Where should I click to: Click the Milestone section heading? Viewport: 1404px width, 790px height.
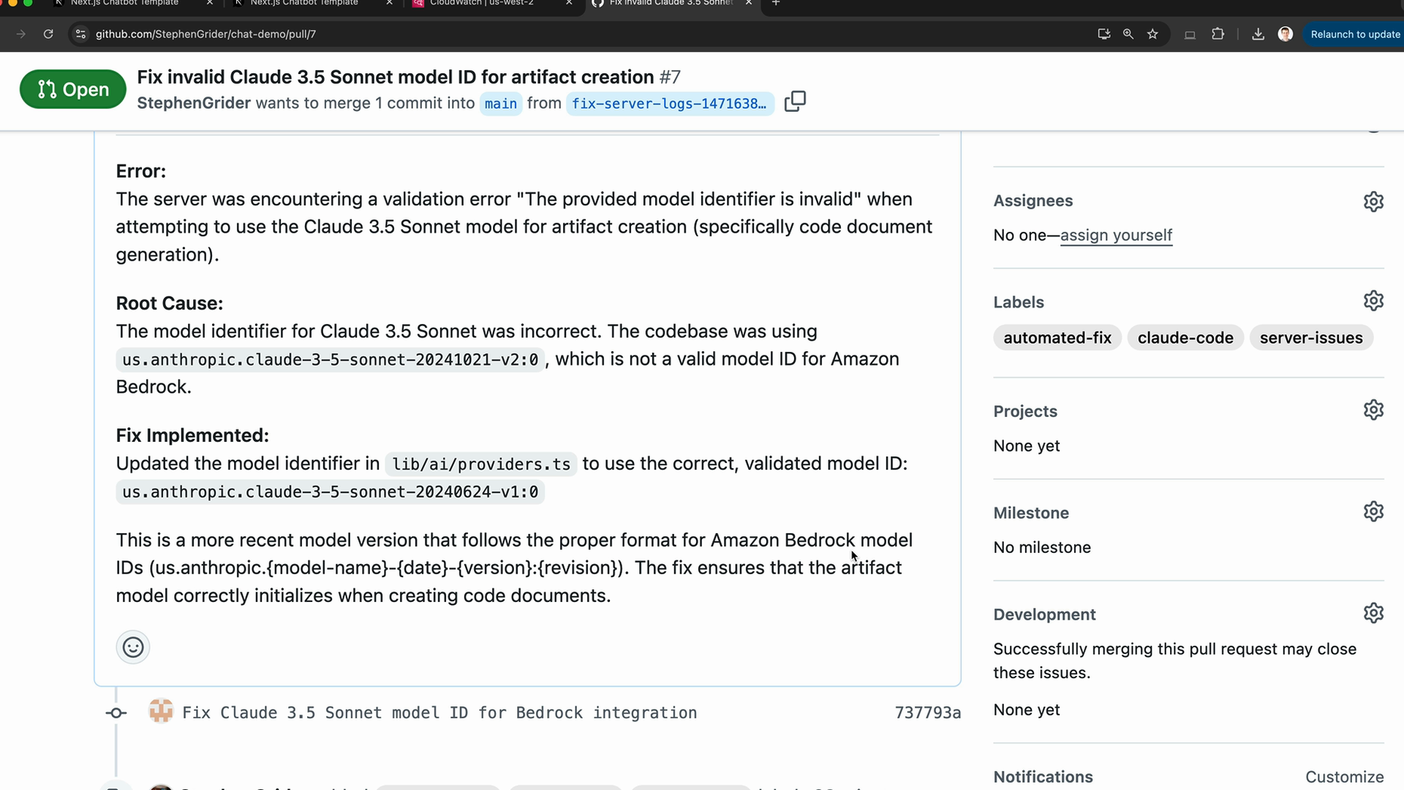pyautogui.click(x=1031, y=513)
